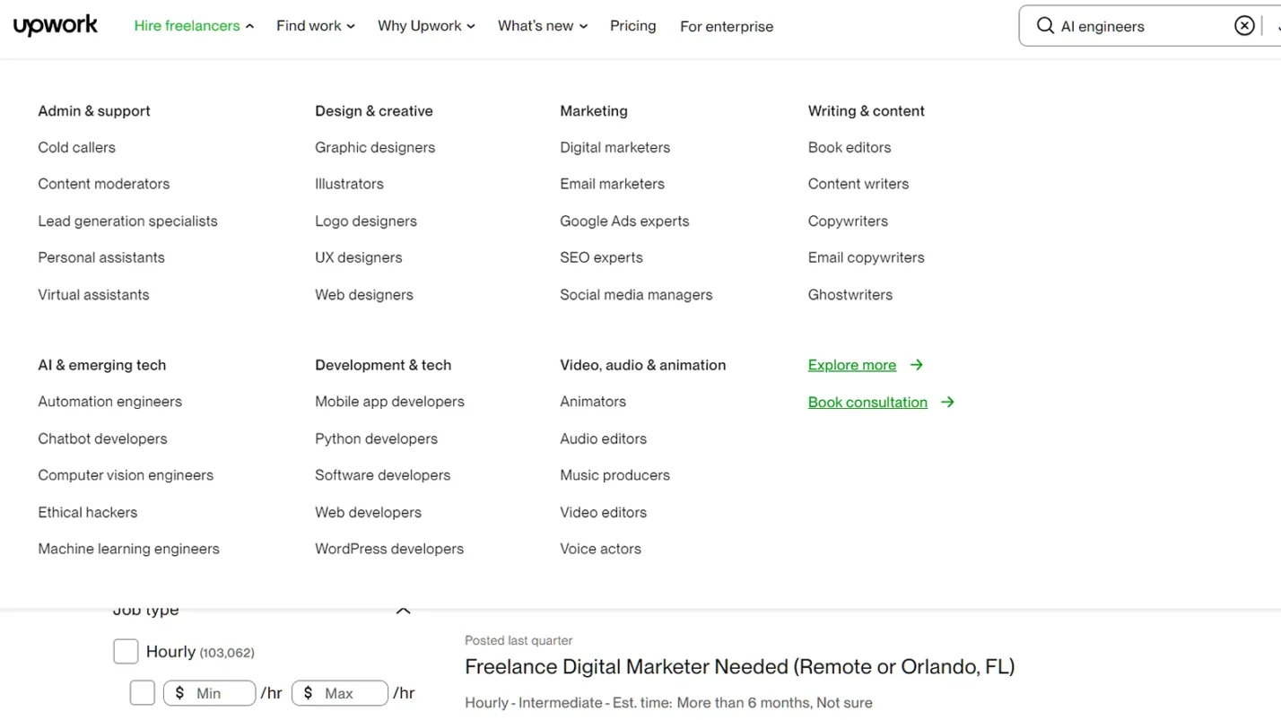Click inside the search input field

pos(1139,26)
